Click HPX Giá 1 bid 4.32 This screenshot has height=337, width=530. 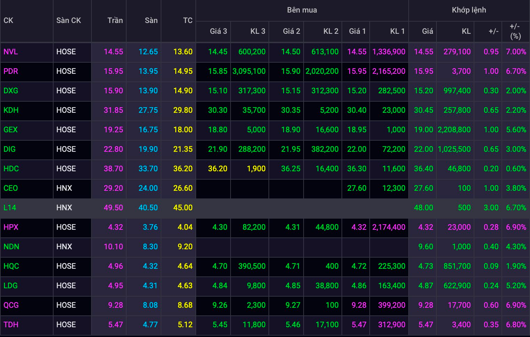click(359, 227)
